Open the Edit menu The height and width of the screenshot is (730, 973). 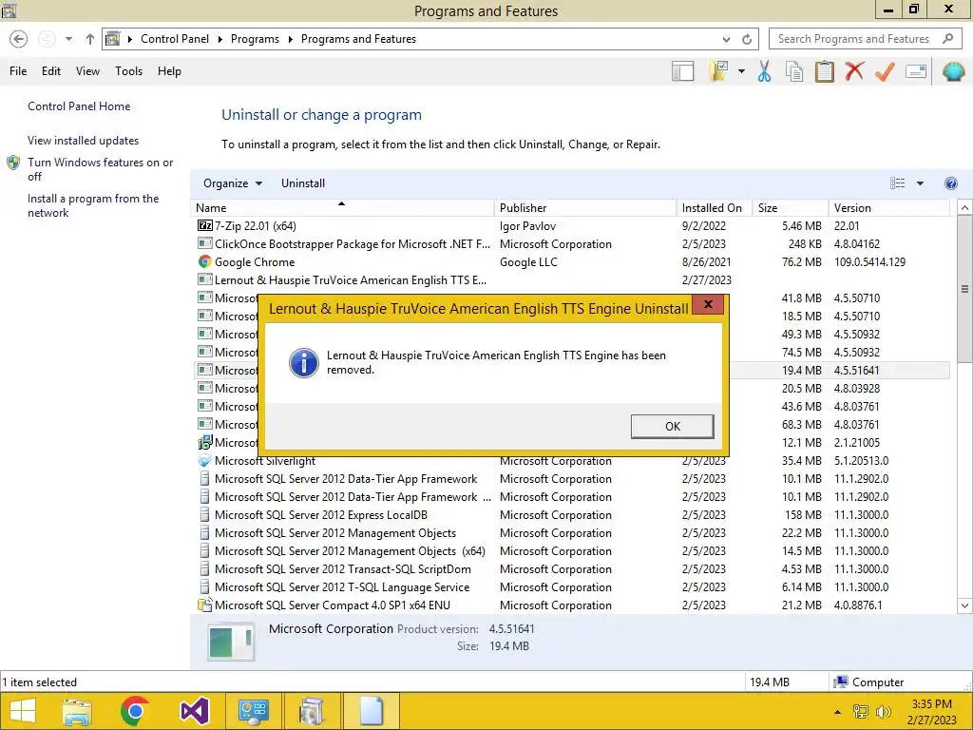pos(51,71)
